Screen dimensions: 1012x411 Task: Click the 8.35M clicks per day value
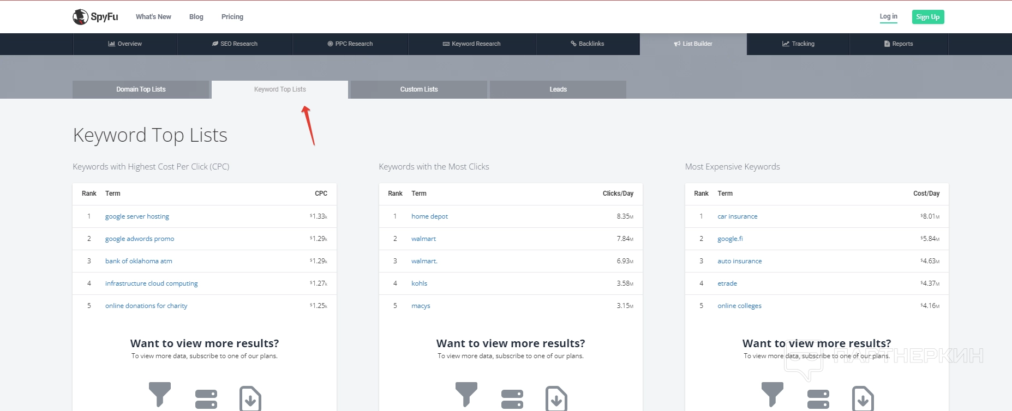625,216
